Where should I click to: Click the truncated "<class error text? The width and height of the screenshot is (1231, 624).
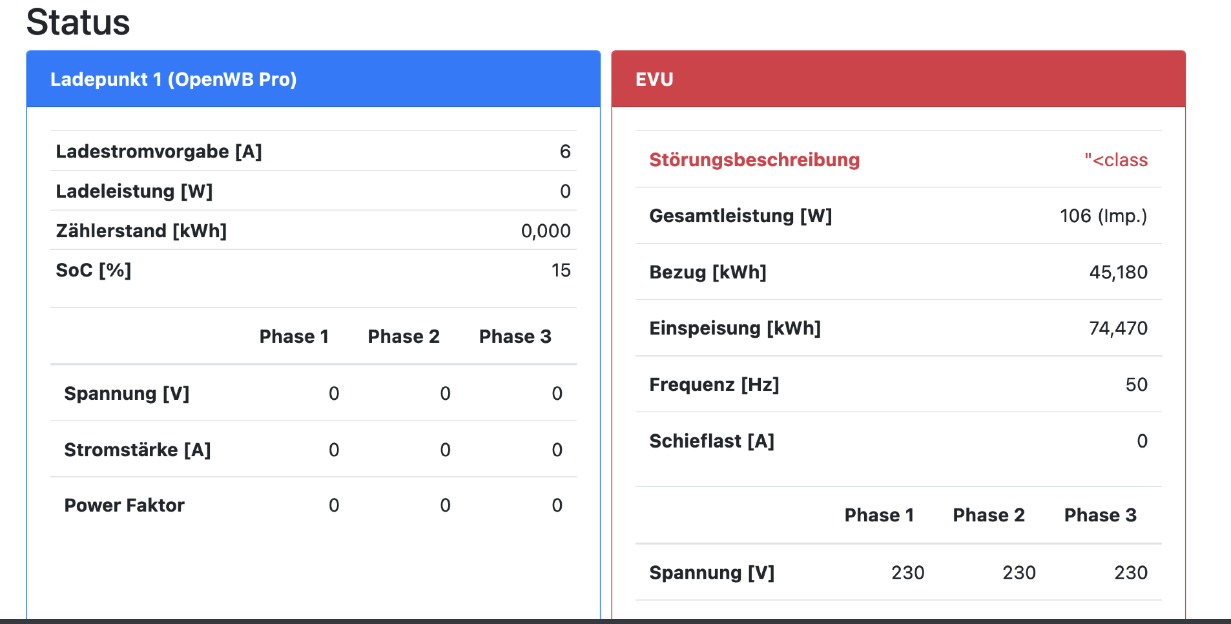(x=1115, y=160)
